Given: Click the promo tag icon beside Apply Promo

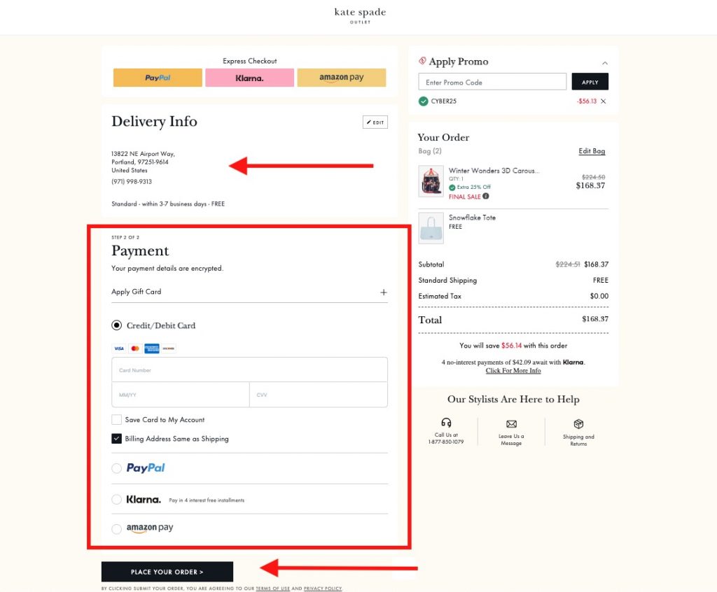Looking at the screenshot, I should click(422, 61).
